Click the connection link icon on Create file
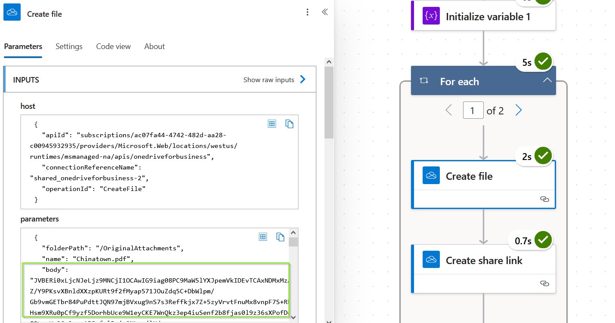 (x=544, y=199)
